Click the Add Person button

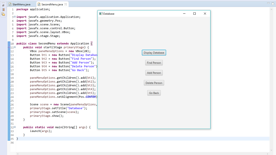(x=154, y=73)
